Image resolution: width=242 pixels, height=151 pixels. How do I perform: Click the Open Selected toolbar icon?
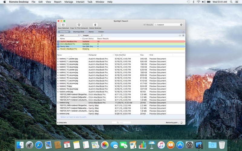point(63,25)
